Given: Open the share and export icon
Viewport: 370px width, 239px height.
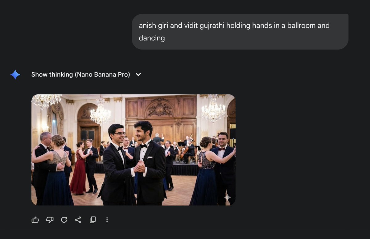Looking at the screenshot, I should (x=78, y=220).
